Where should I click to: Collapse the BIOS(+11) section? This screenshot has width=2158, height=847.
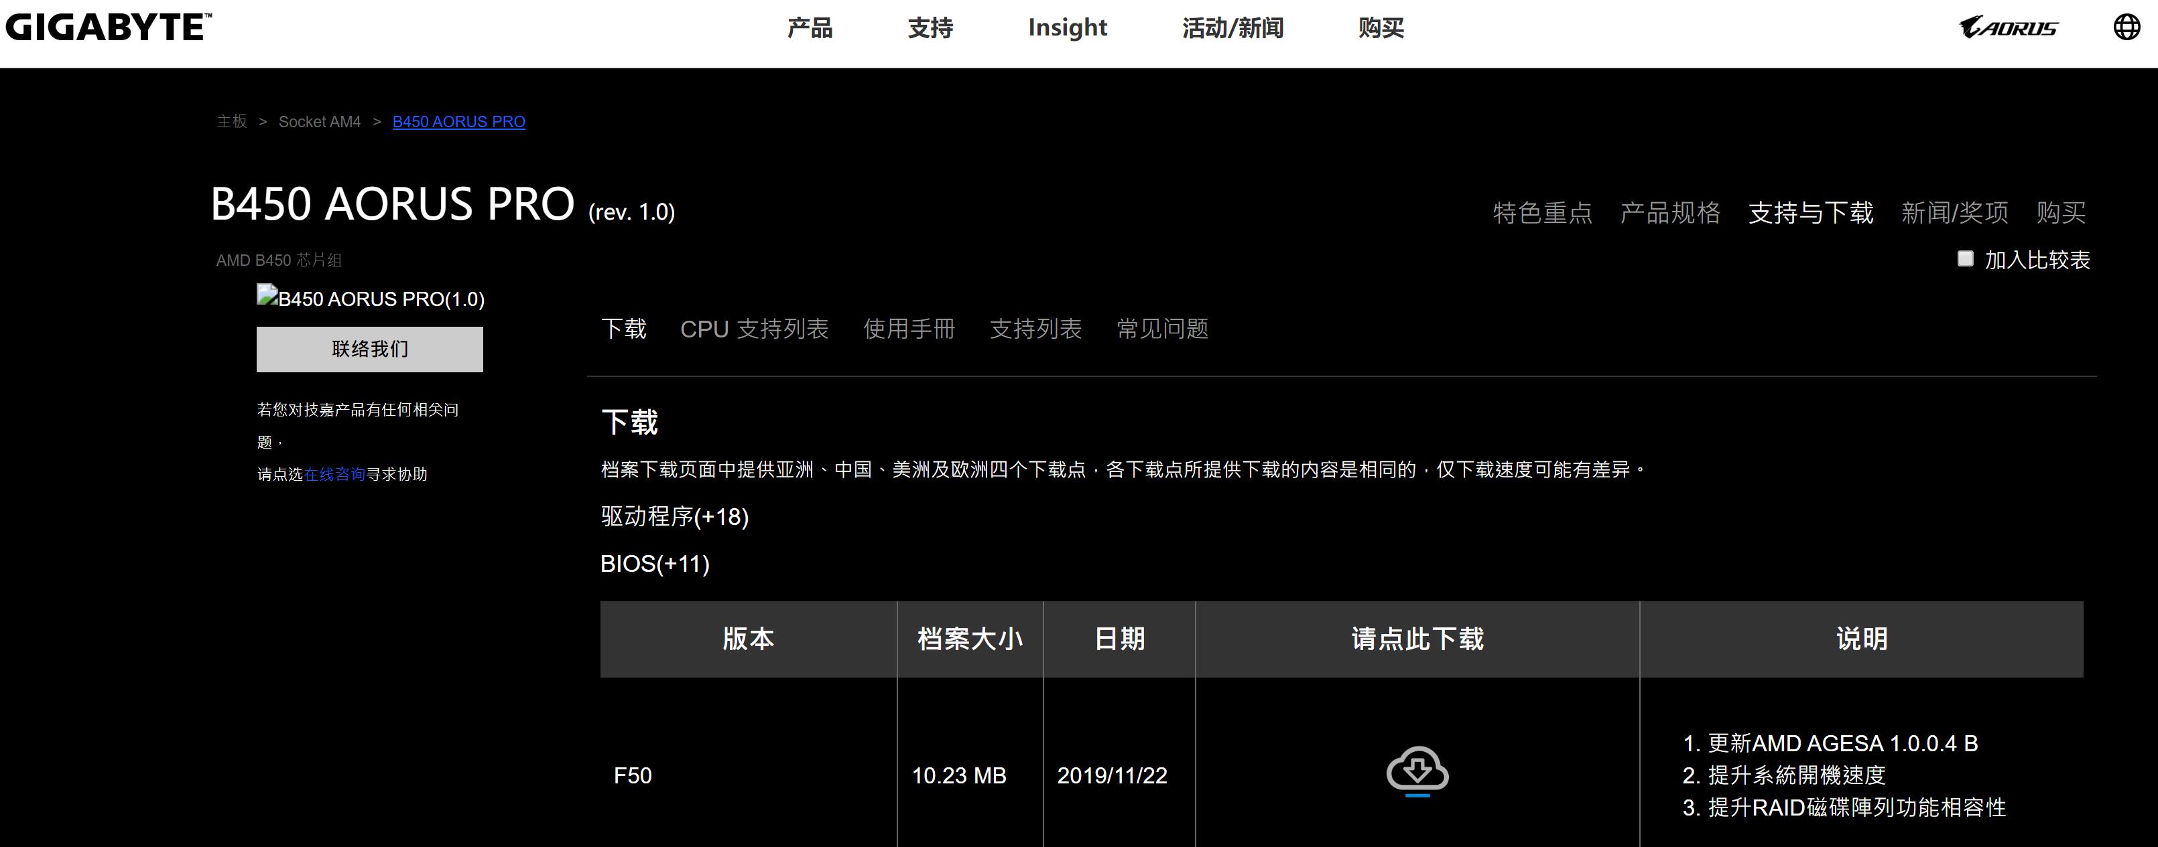(x=655, y=563)
